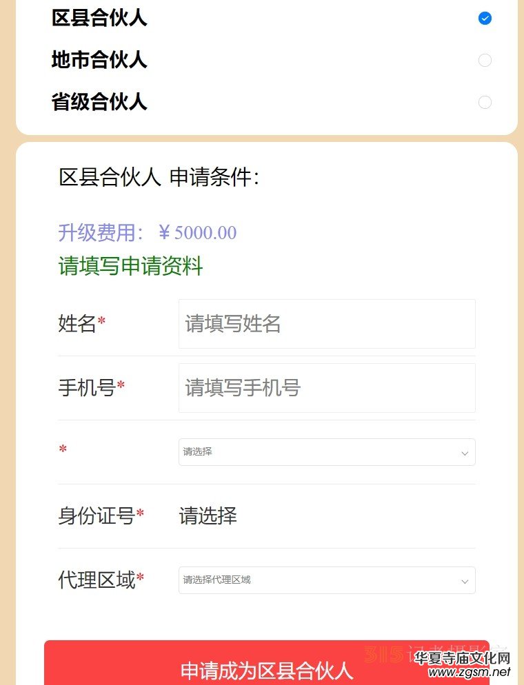Viewport: 524px width, 685px height.
Task: Click the 代理区域 field label
Action: tap(97, 580)
